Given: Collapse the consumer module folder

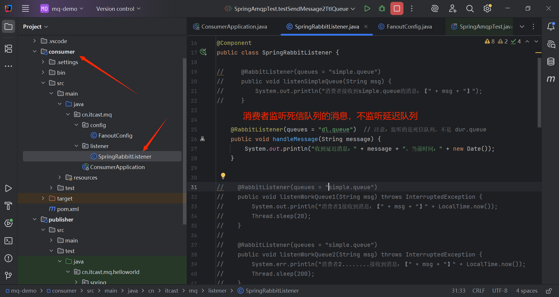Looking at the screenshot, I should (35, 52).
